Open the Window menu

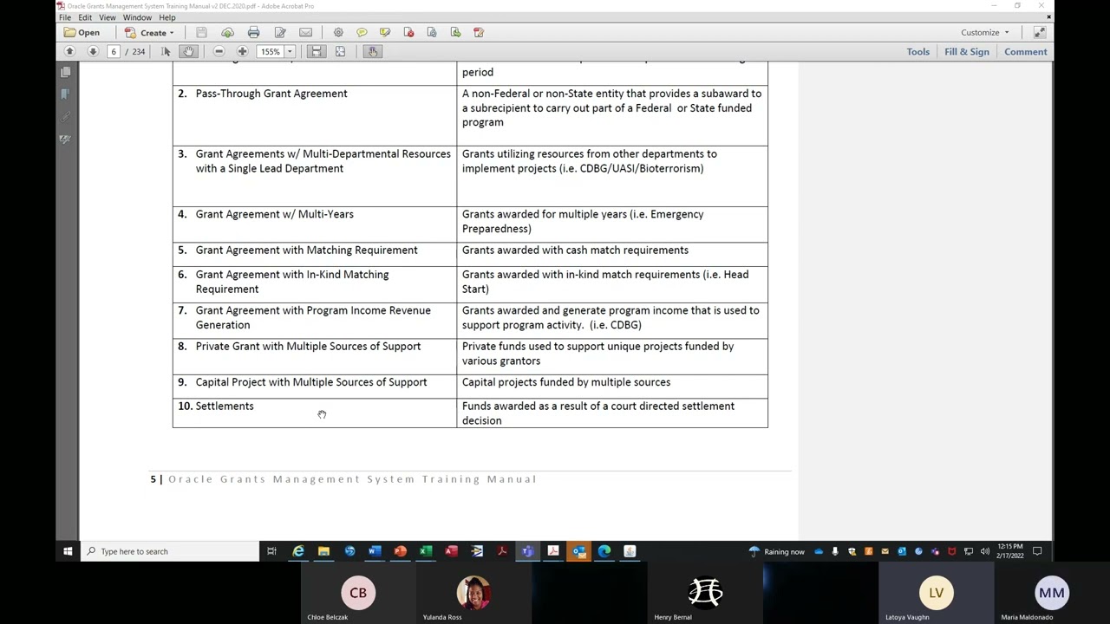click(137, 17)
